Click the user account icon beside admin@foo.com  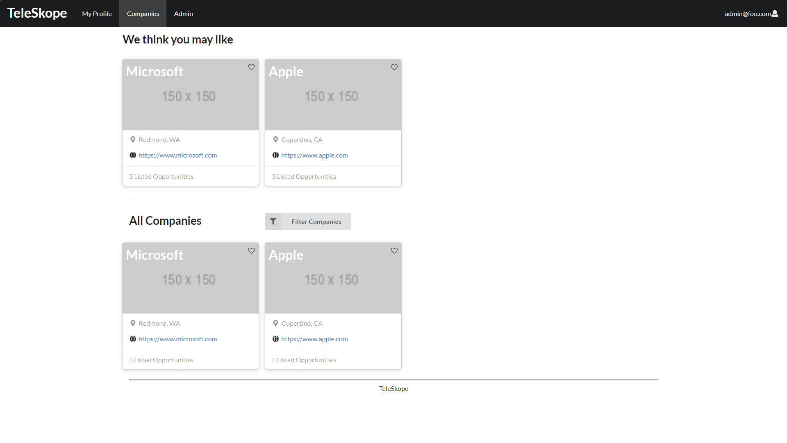[775, 14]
